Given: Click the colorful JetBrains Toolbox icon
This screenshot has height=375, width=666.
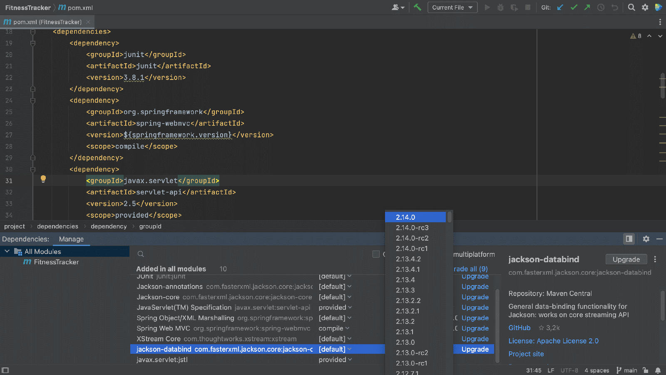Looking at the screenshot, I should click(659, 7).
